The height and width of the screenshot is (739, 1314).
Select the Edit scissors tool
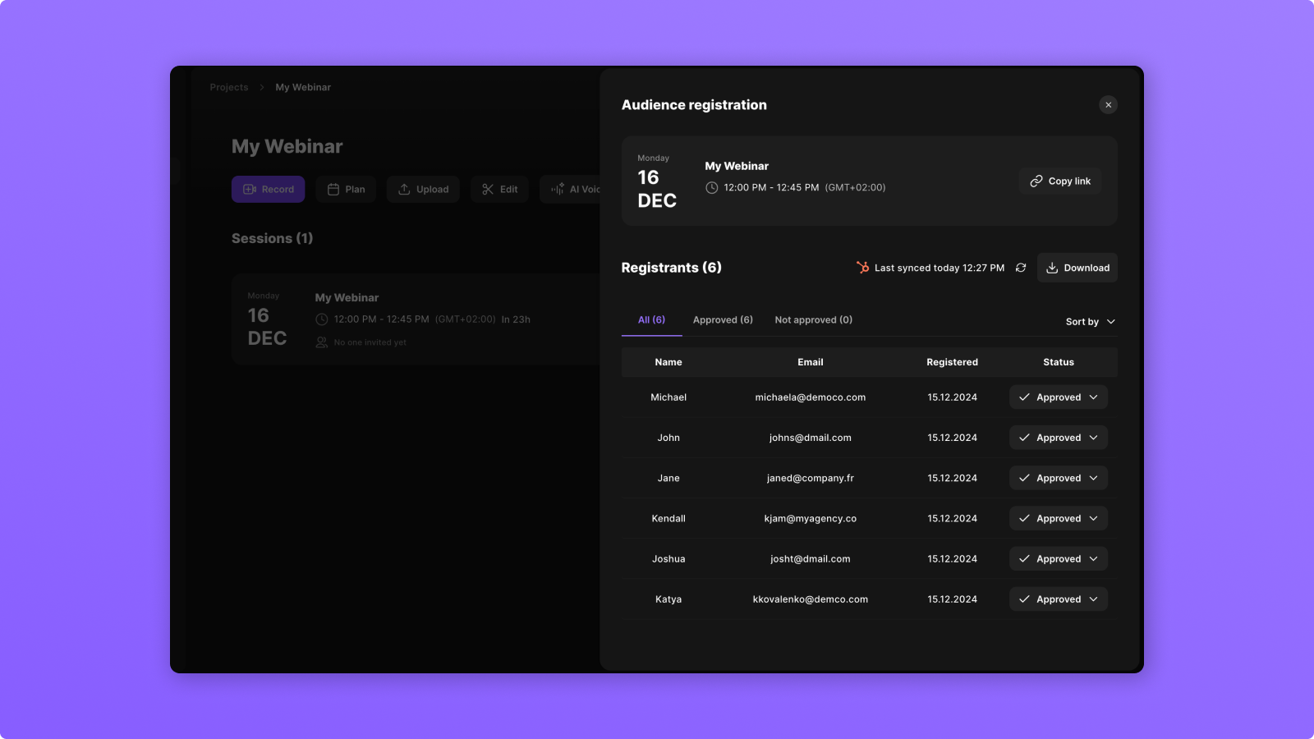point(499,190)
